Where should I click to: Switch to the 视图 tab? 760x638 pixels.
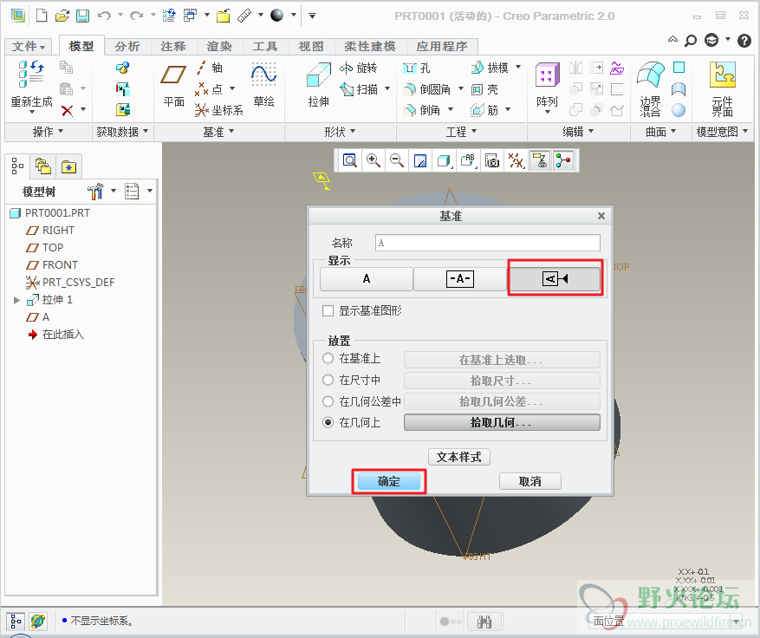(311, 47)
